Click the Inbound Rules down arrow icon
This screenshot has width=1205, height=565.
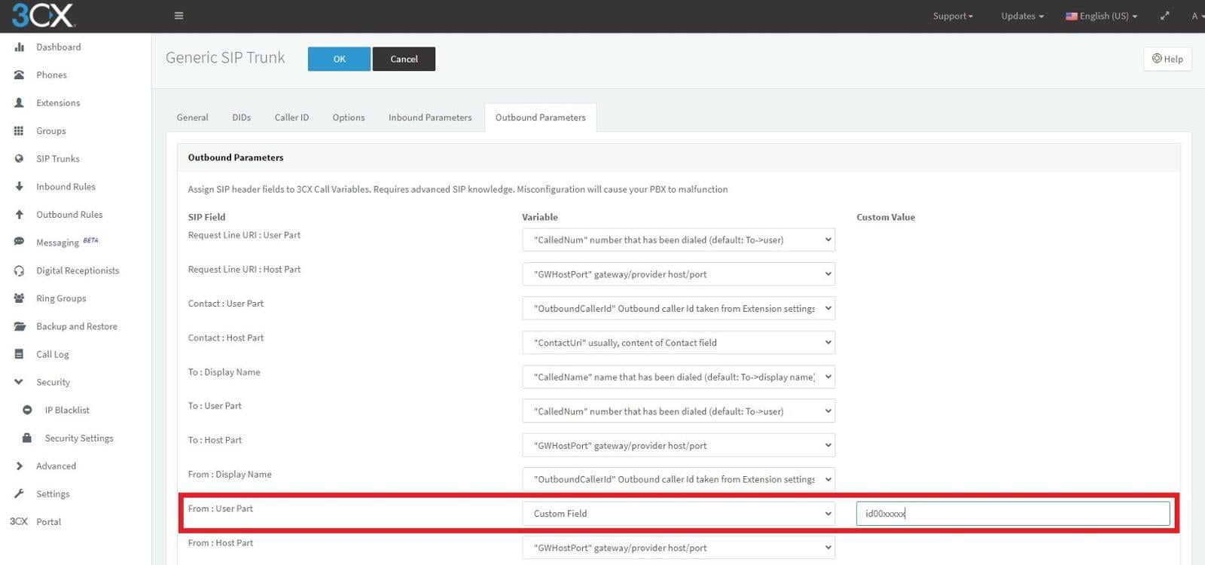point(19,186)
